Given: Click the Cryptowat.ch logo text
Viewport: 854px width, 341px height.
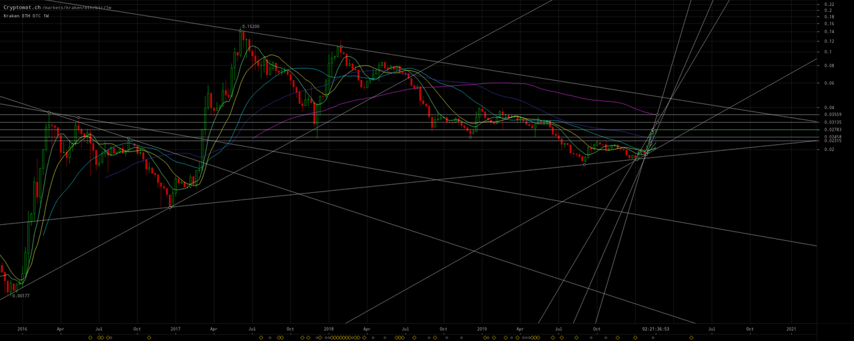Looking at the screenshot, I should pos(22,7).
